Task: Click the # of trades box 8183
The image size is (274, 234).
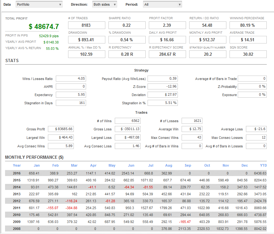Action: tap(87, 25)
